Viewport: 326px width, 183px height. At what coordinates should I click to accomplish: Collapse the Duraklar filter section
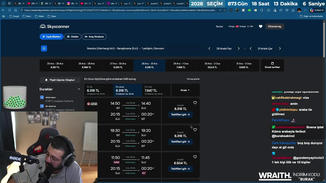[x=79, y=89]
